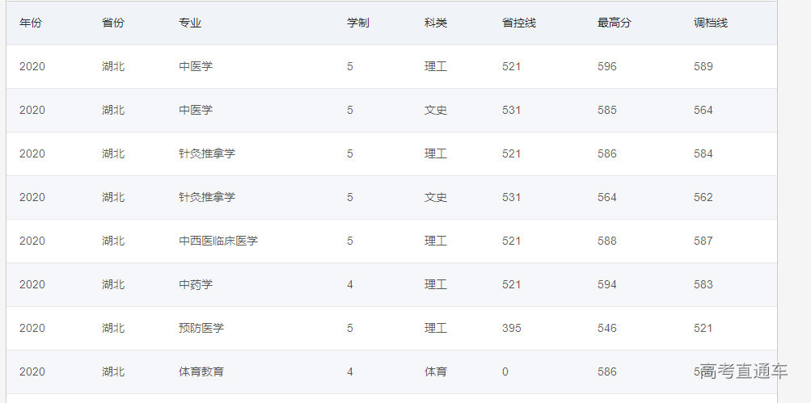Select the 调档线 column header
Screen dimensions: 811x403
[711, 23]
